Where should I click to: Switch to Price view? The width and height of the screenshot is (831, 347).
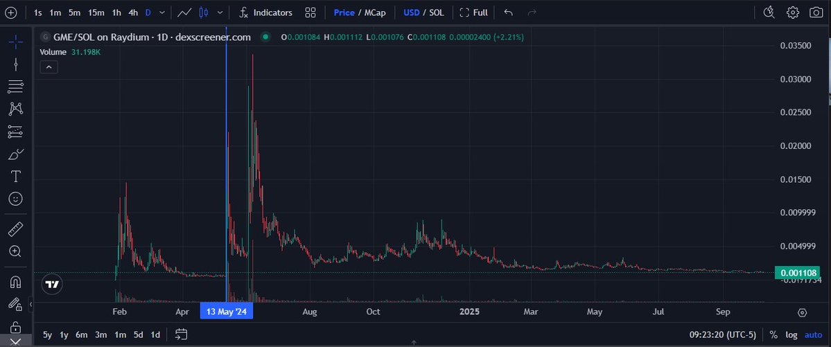pos(344,12)
